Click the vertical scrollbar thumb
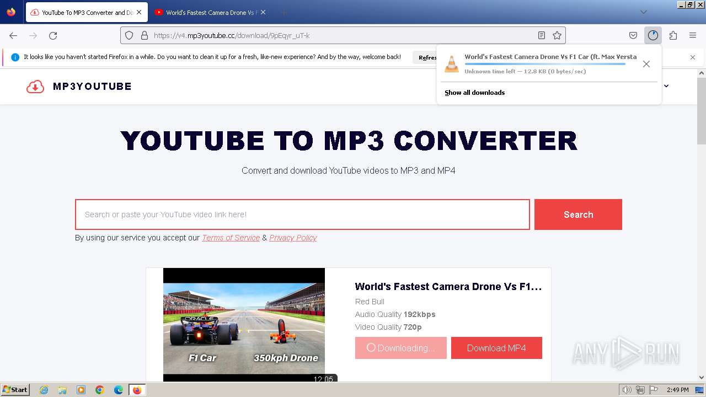 [702, 110]
